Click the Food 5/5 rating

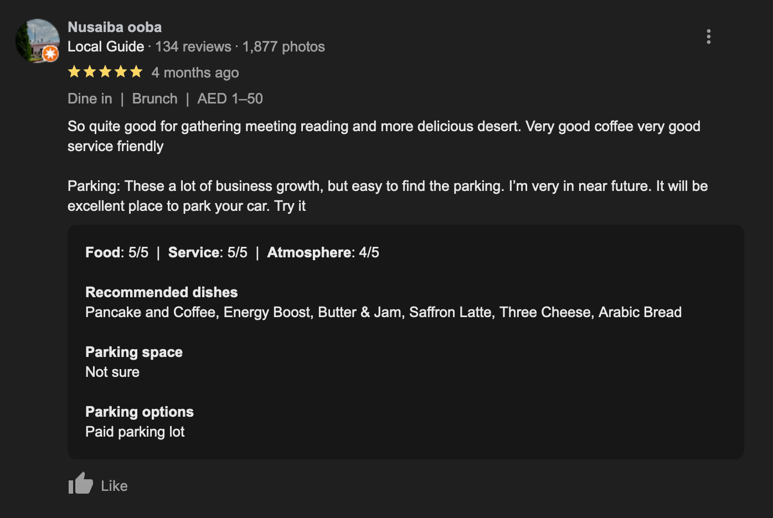(x=117, y=252)
